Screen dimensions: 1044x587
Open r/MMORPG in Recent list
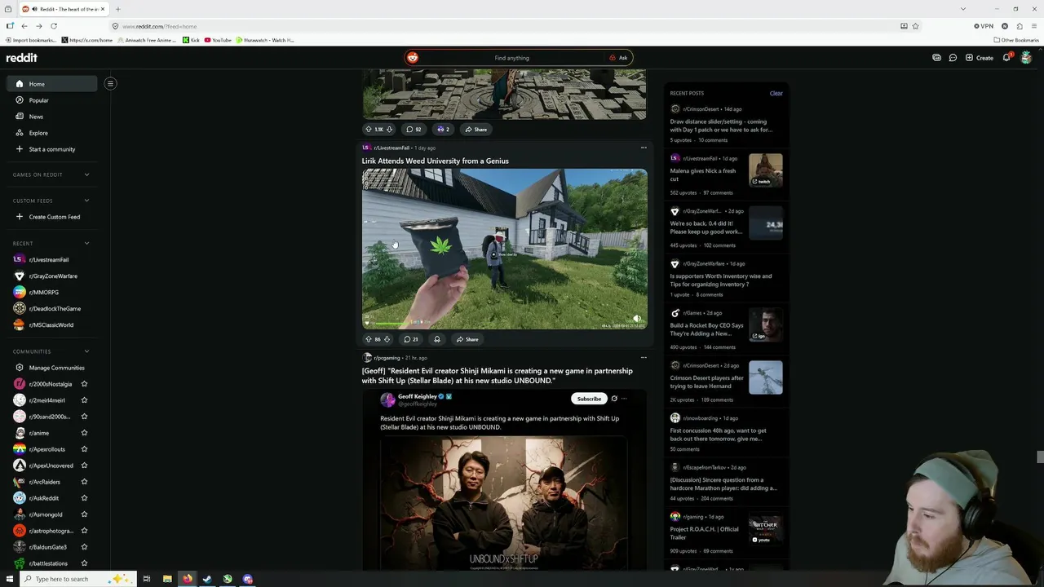pos(52,292)
